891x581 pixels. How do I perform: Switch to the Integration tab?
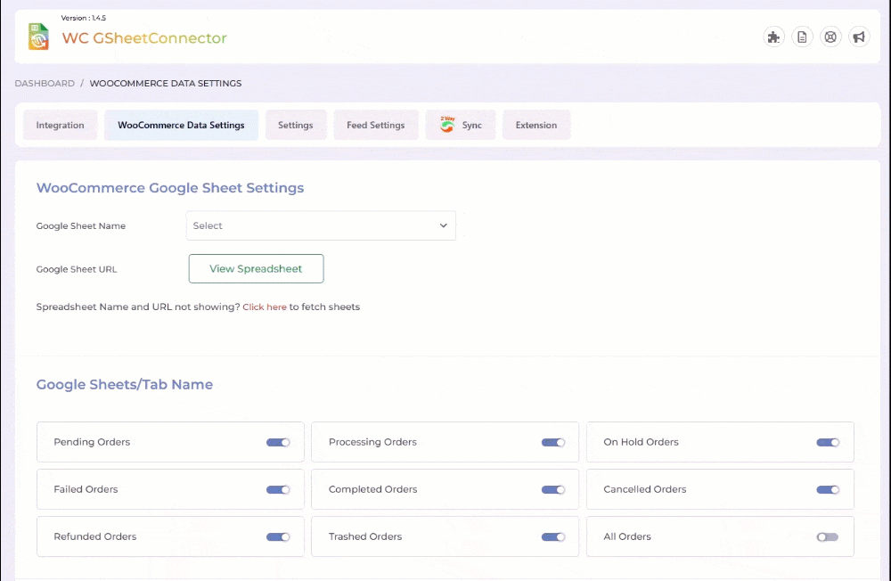click(61, 125)
